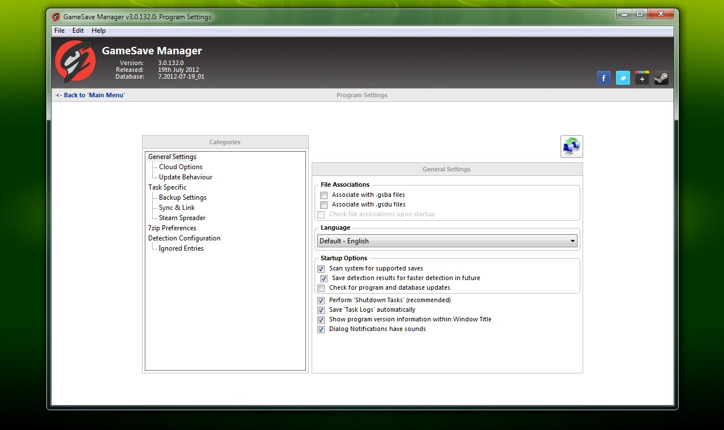Open the Language dropdown
The image size is (724, 430).
tap(447, 241)
